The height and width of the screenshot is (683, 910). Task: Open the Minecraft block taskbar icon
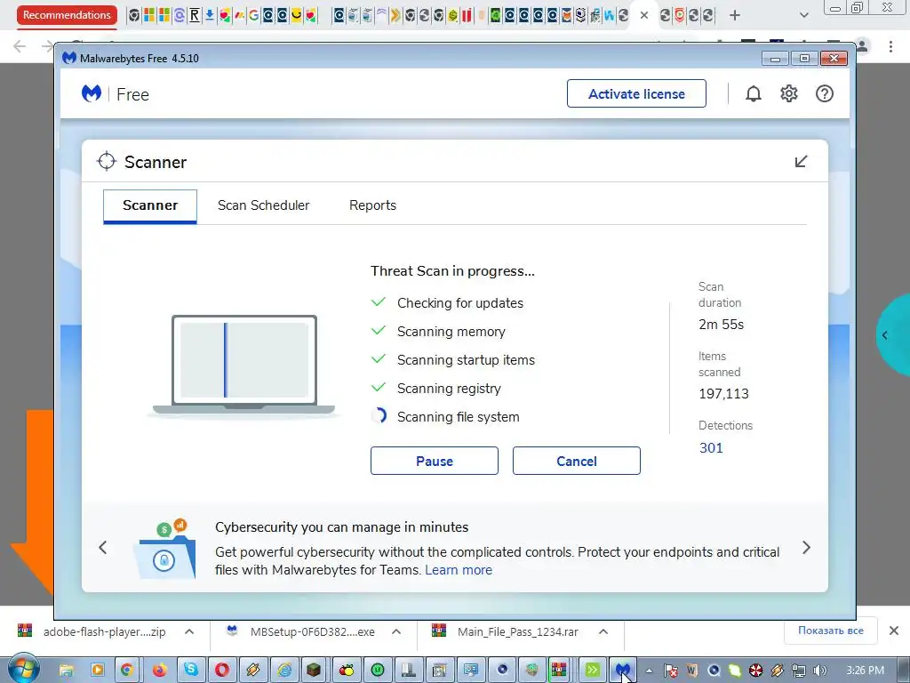315,671
